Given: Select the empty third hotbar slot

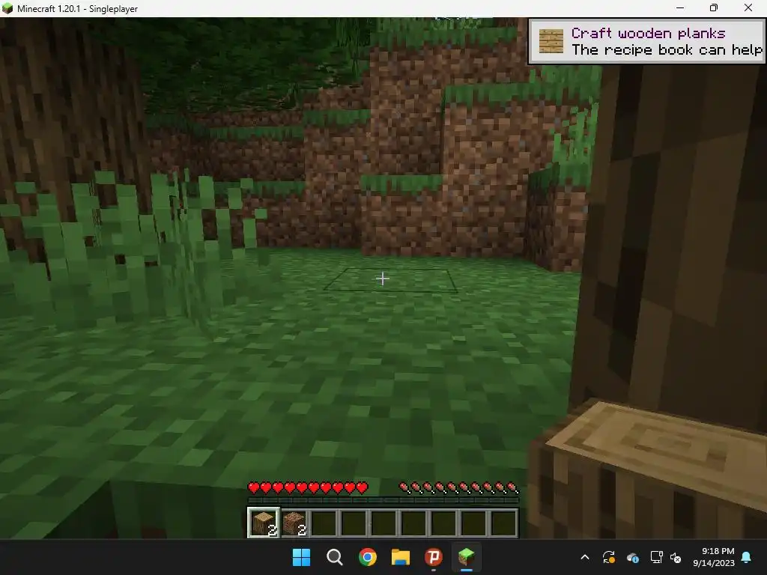Looking at the screenshot, I should click(324, 523).
